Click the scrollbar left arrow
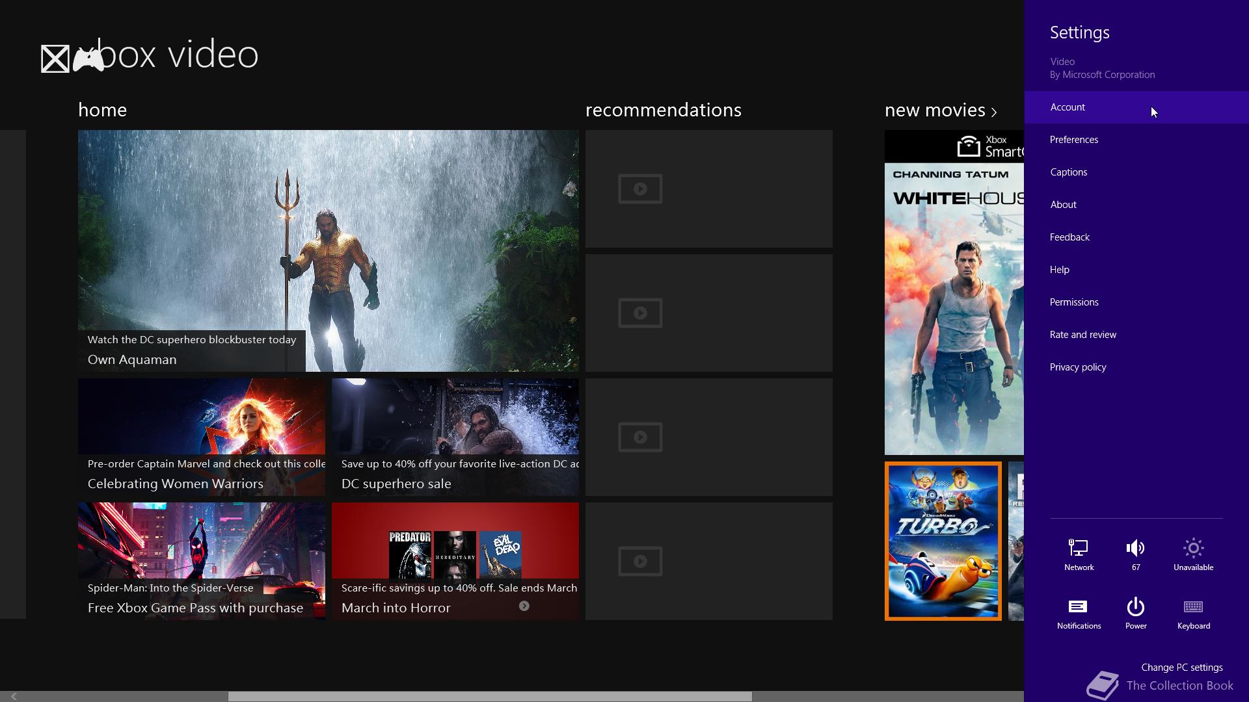Viewport: 1249px width, 702px height. click(x=14, y=696)
